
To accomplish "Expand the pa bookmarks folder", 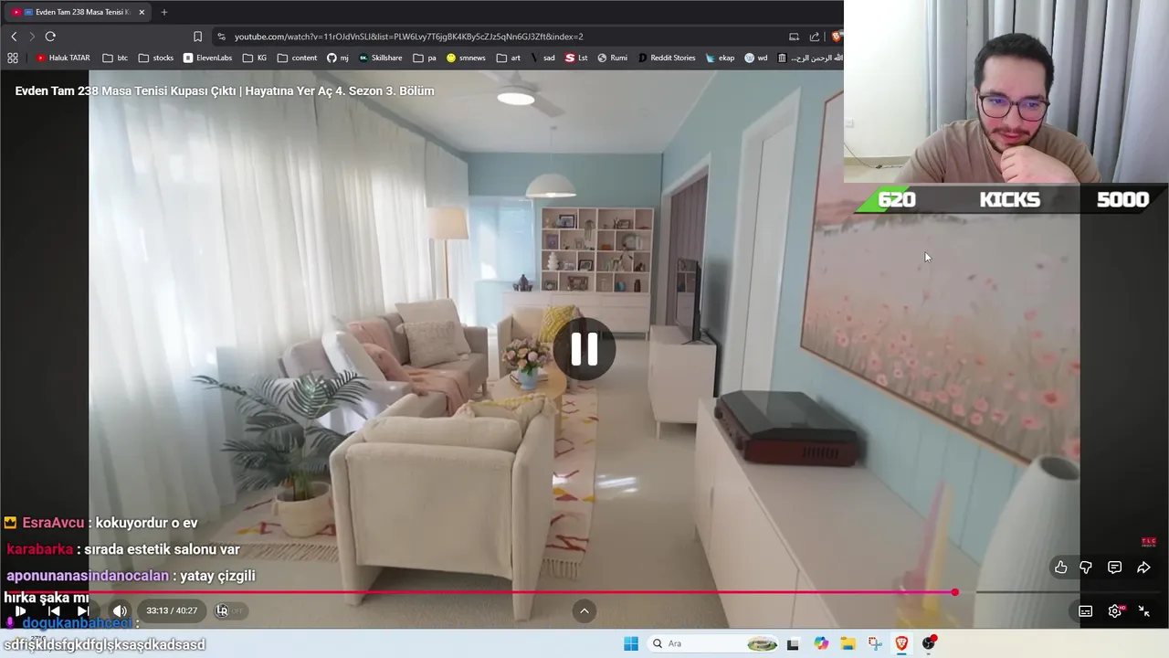I will (425, 58).
